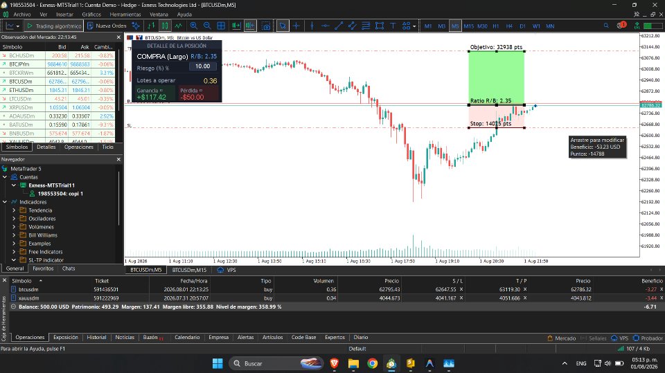This screenshot has width=665, height=373.
Task: Click the green signal level icon
Action: 637,26
